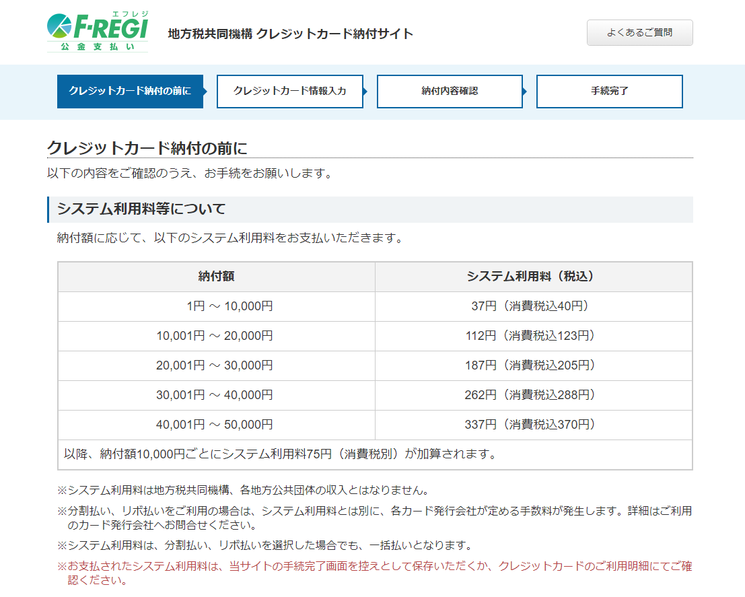Click the arrow after 納付内容確認 step
The width and height of the screenshot is (745, 597).
[x=526, y=91]
